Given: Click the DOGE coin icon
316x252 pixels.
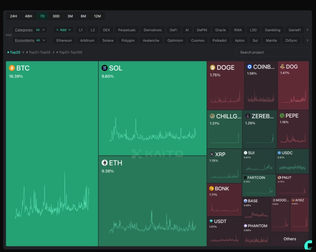Looking at the screenshot, I should (x=213, y=68).
